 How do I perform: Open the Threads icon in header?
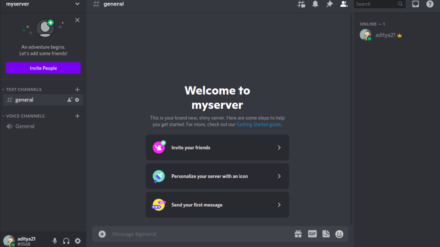[x=301, y=4]
